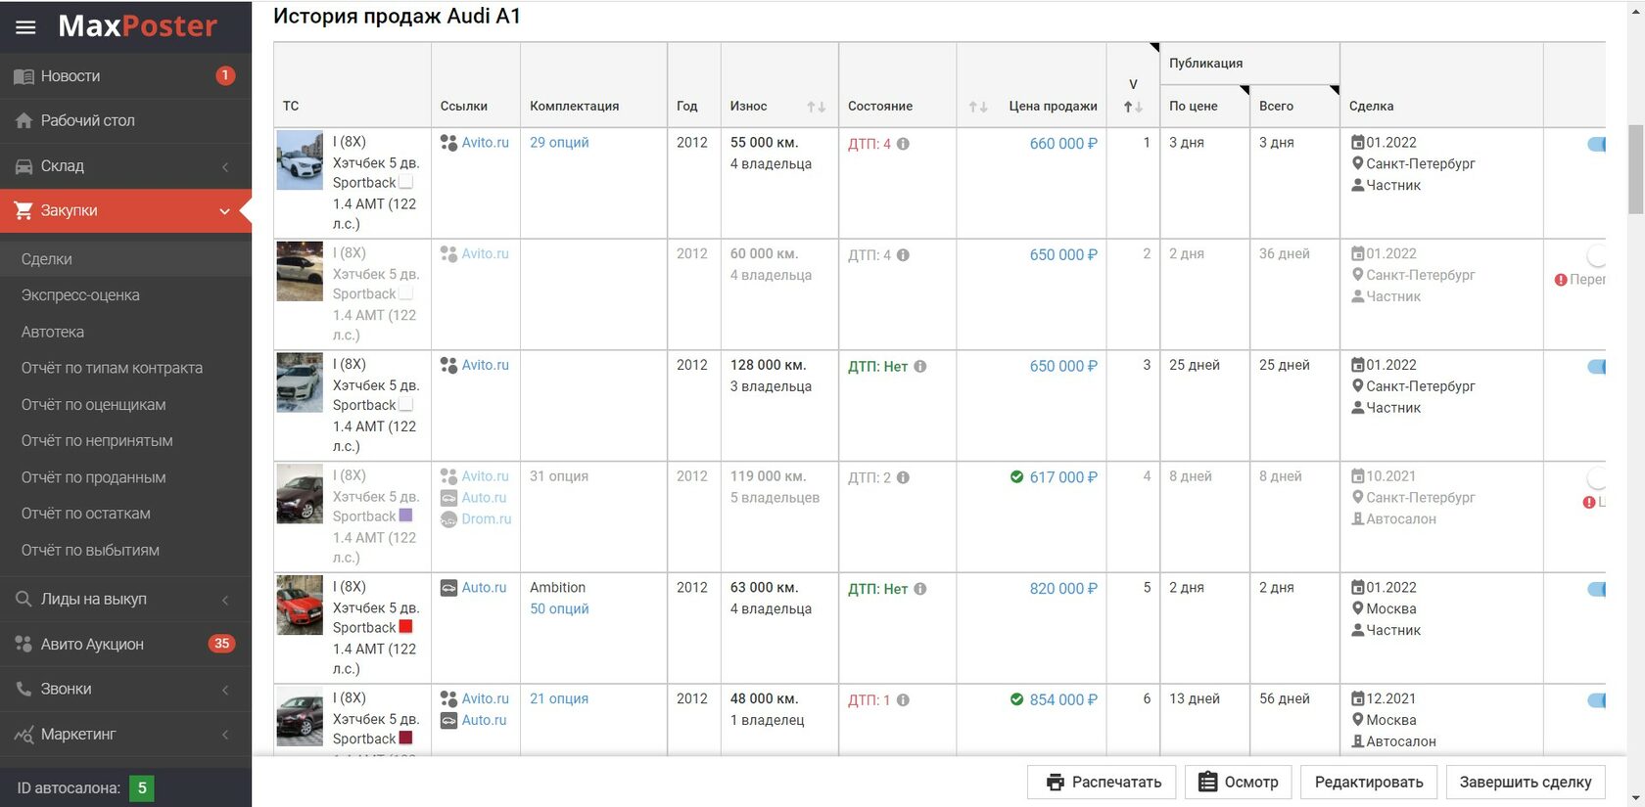
Task: Collapse the Закупки menu chevron
Action: (224, 211)
